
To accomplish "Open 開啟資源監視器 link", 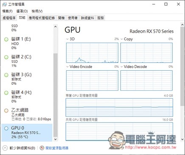I will tap(57, 148).
